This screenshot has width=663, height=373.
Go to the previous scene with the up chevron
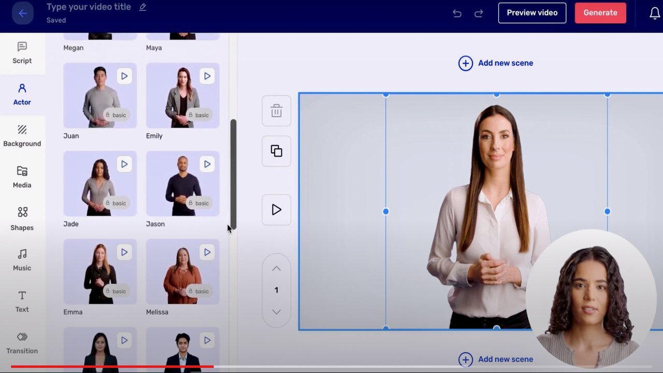coord(276,268)
